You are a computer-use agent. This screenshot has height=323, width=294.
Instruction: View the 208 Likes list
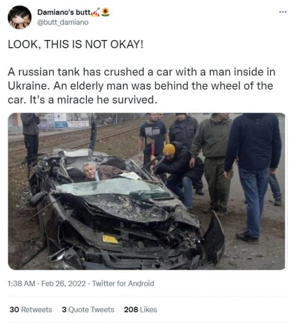click(141, 310)
